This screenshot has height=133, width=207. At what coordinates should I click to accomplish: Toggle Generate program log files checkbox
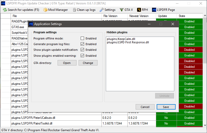(82, 44)
